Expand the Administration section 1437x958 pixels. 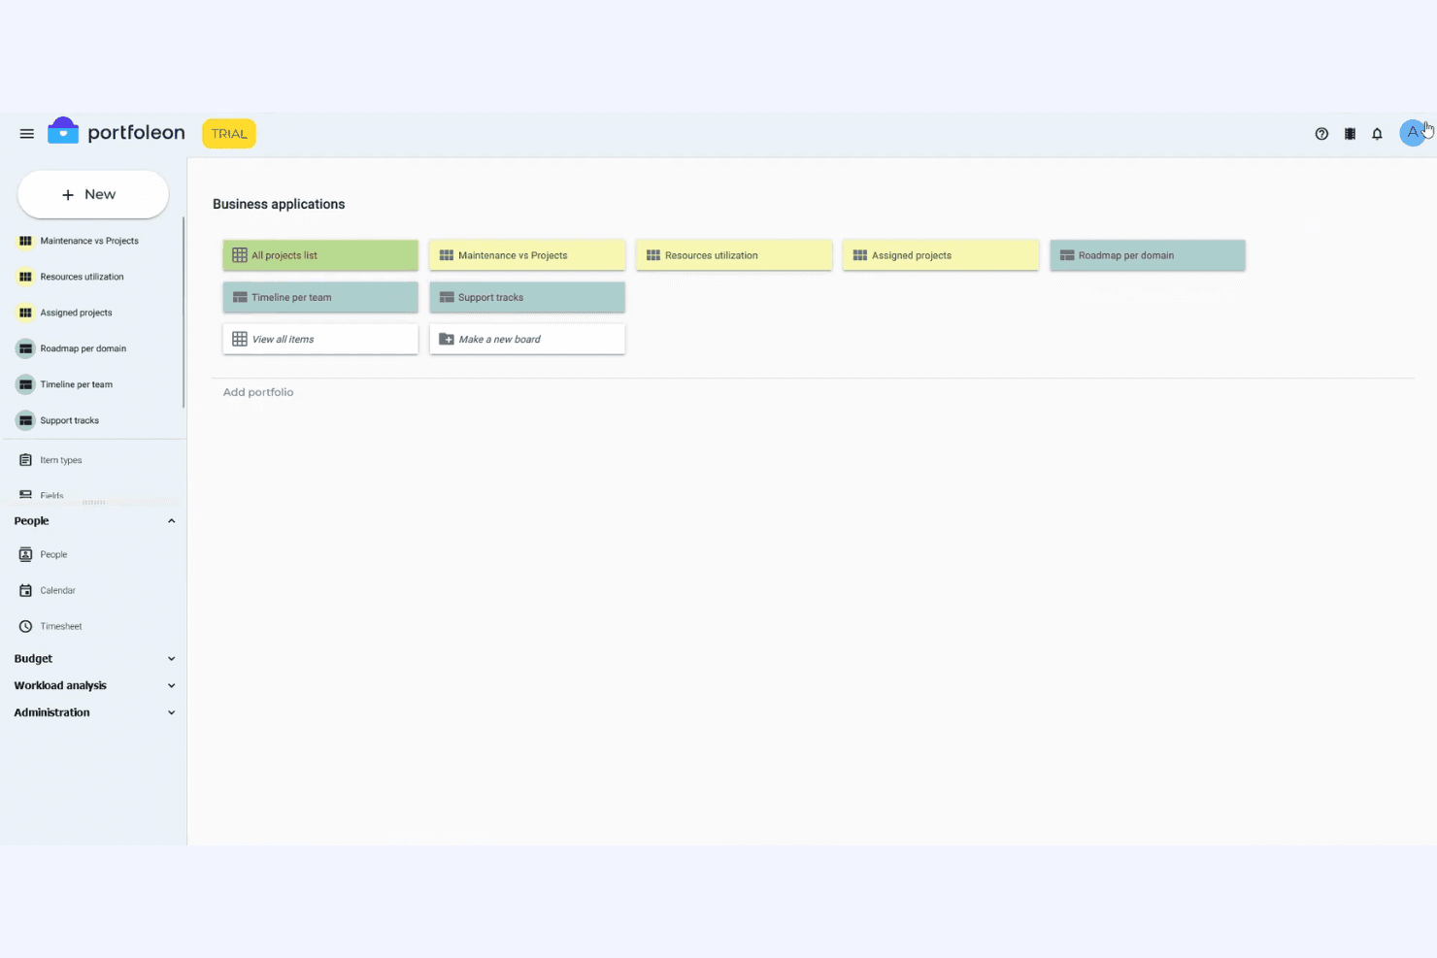93,712
